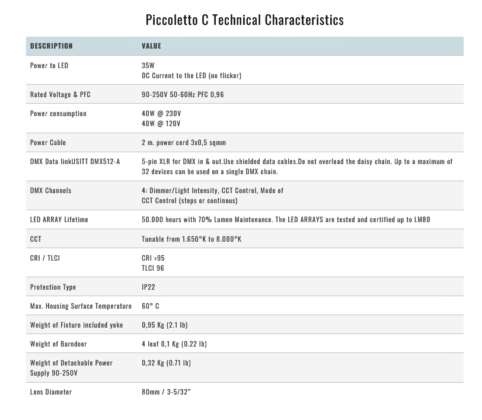
Task: Click the 35W power value
Action: coord(148,65)
